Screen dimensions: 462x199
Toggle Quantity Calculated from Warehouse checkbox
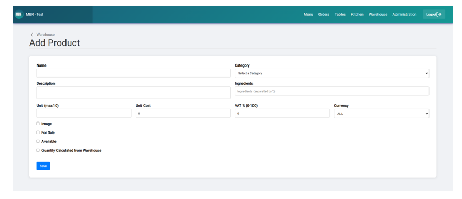[x=38, y=150]
